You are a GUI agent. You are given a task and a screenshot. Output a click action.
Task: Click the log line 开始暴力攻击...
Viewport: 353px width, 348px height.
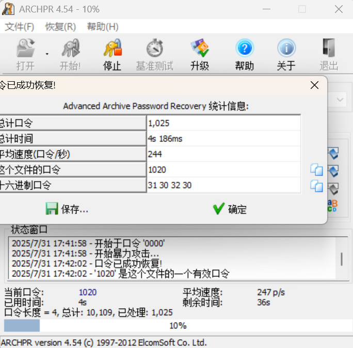pyautogui.click(x=85, y=253)
